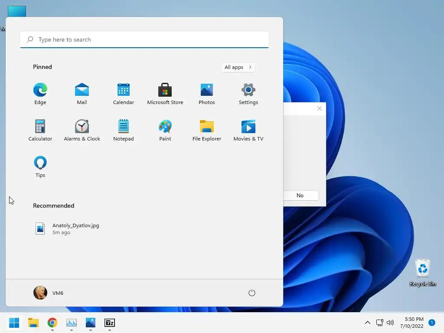
Task: Open the Calculator app
Action: pyautogui.click(x=40, y=130)
